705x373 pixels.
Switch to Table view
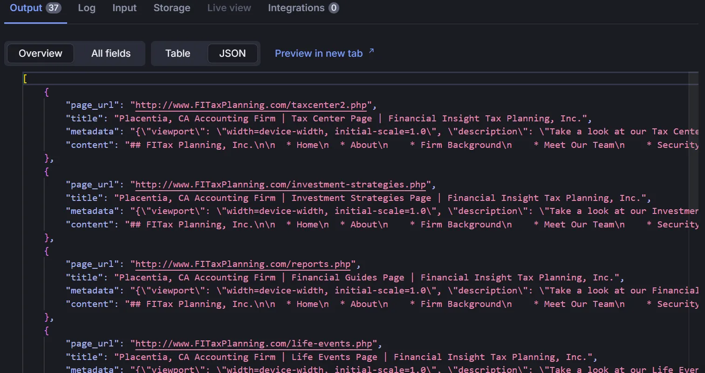[x=178, y=53]
